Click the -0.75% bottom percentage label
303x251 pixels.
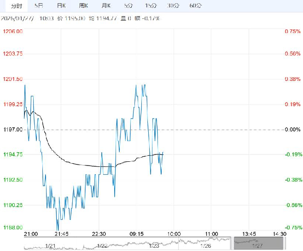(292, 227)
